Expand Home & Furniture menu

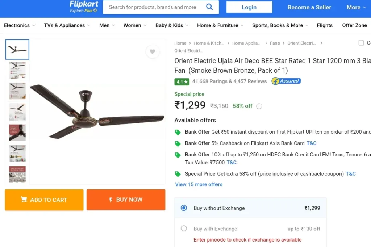pyautogui.click(x=220, y=25)
